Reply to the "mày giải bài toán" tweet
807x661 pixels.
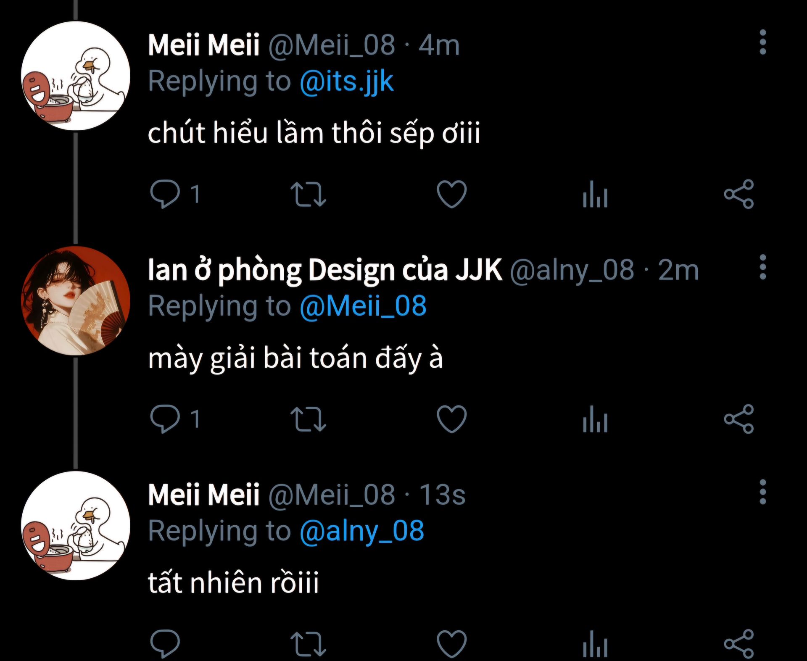tap(165, 419)
